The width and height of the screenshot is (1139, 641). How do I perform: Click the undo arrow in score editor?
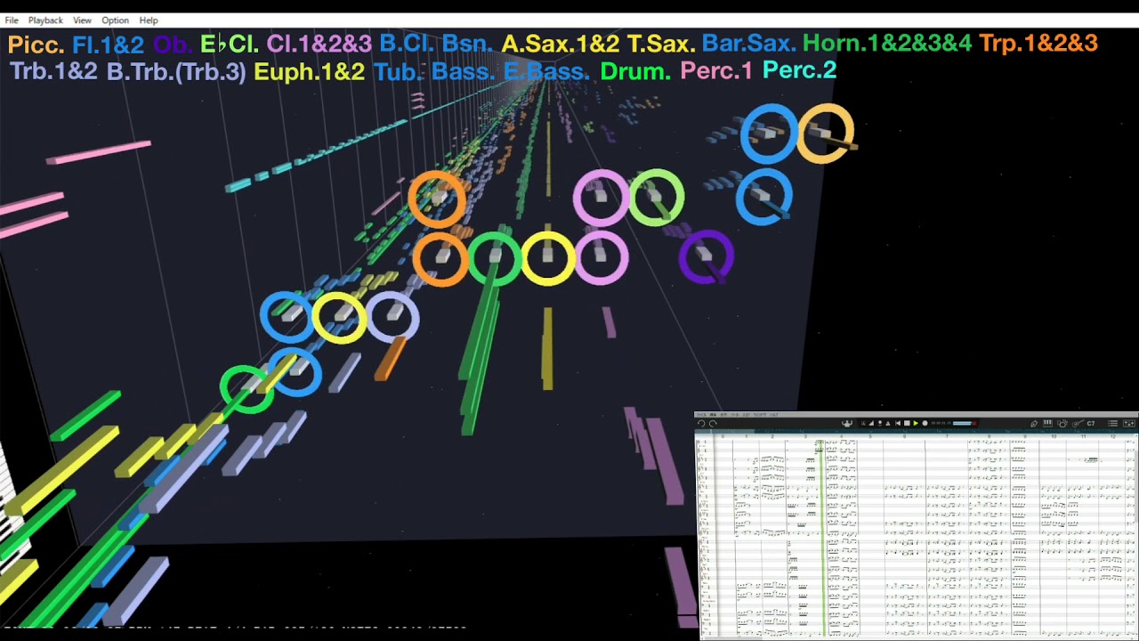pyautogui.click(x=701, y=424)
